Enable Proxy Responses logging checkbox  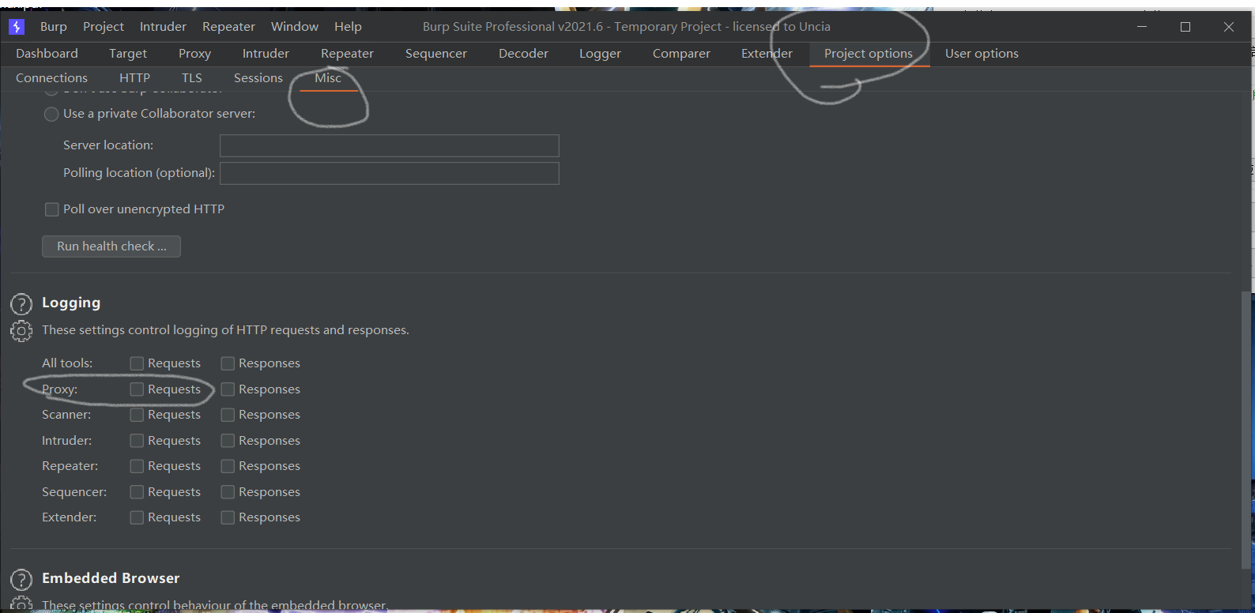pyautogui.click(x=228, y=389)
